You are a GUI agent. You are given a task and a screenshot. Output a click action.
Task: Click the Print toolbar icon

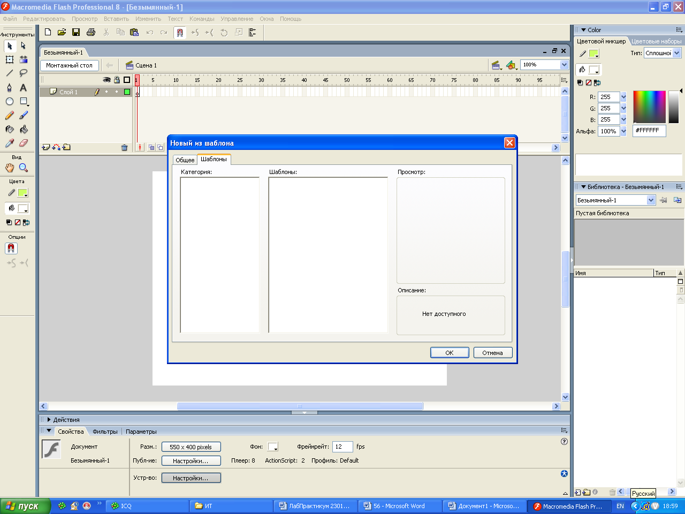coord(91,32)
